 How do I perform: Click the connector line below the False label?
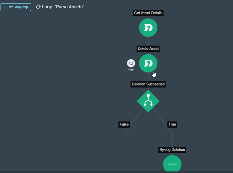(x=126, y=131)
